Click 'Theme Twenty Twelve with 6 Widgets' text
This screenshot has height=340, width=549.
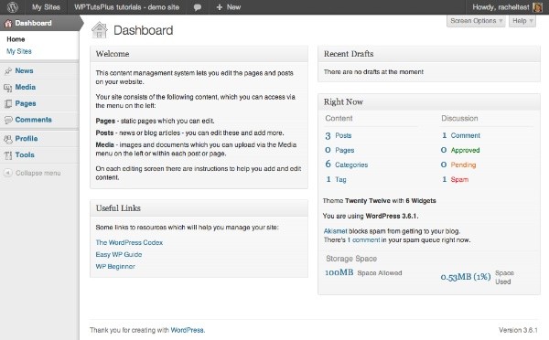[379, 201]
